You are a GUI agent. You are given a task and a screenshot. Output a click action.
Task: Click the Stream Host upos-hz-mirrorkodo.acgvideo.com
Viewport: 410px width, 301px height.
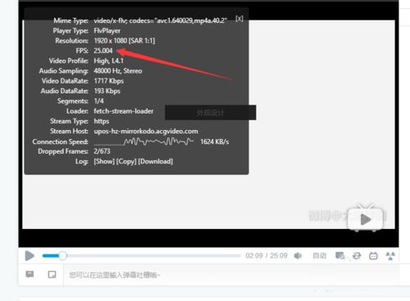point(146,132)
